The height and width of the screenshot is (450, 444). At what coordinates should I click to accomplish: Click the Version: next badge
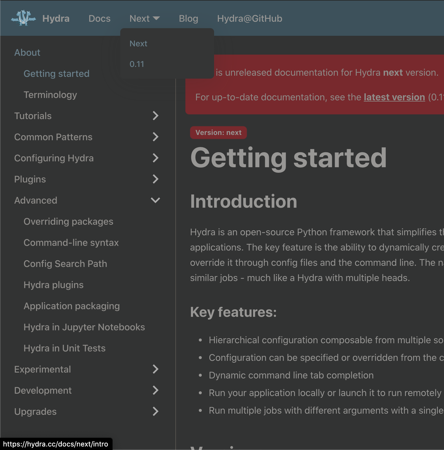[x=218, y=133]
